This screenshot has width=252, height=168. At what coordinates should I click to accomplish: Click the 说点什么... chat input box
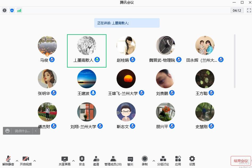(x=22, y=131)
